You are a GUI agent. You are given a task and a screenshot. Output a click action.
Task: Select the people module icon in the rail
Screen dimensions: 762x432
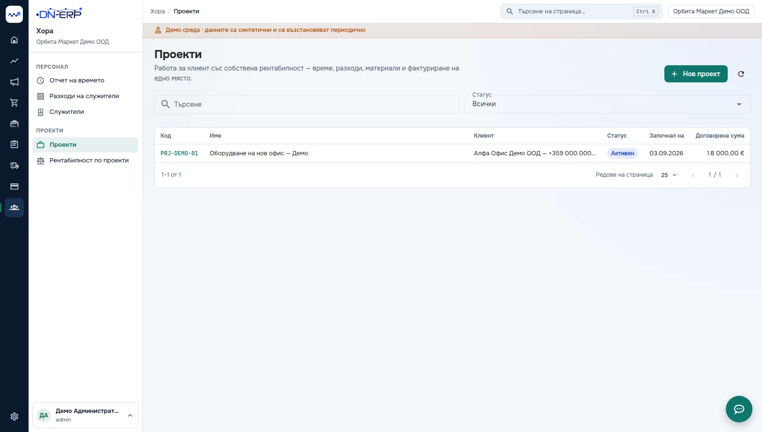pos(14,208)
